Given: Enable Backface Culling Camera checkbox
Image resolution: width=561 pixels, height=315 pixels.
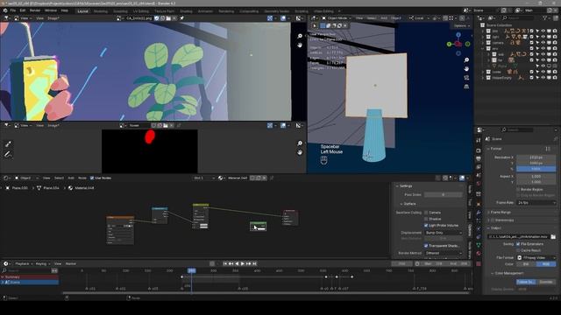Looking at the screenshot, I should coord(426,213).
